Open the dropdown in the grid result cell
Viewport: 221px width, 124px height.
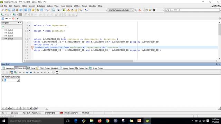[18, 80]
